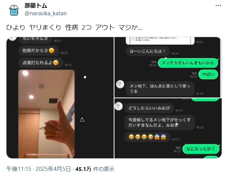Open the bottom-right chat screenshot
This screenshot has width=227, height=174.
click(x=168, y=128)
